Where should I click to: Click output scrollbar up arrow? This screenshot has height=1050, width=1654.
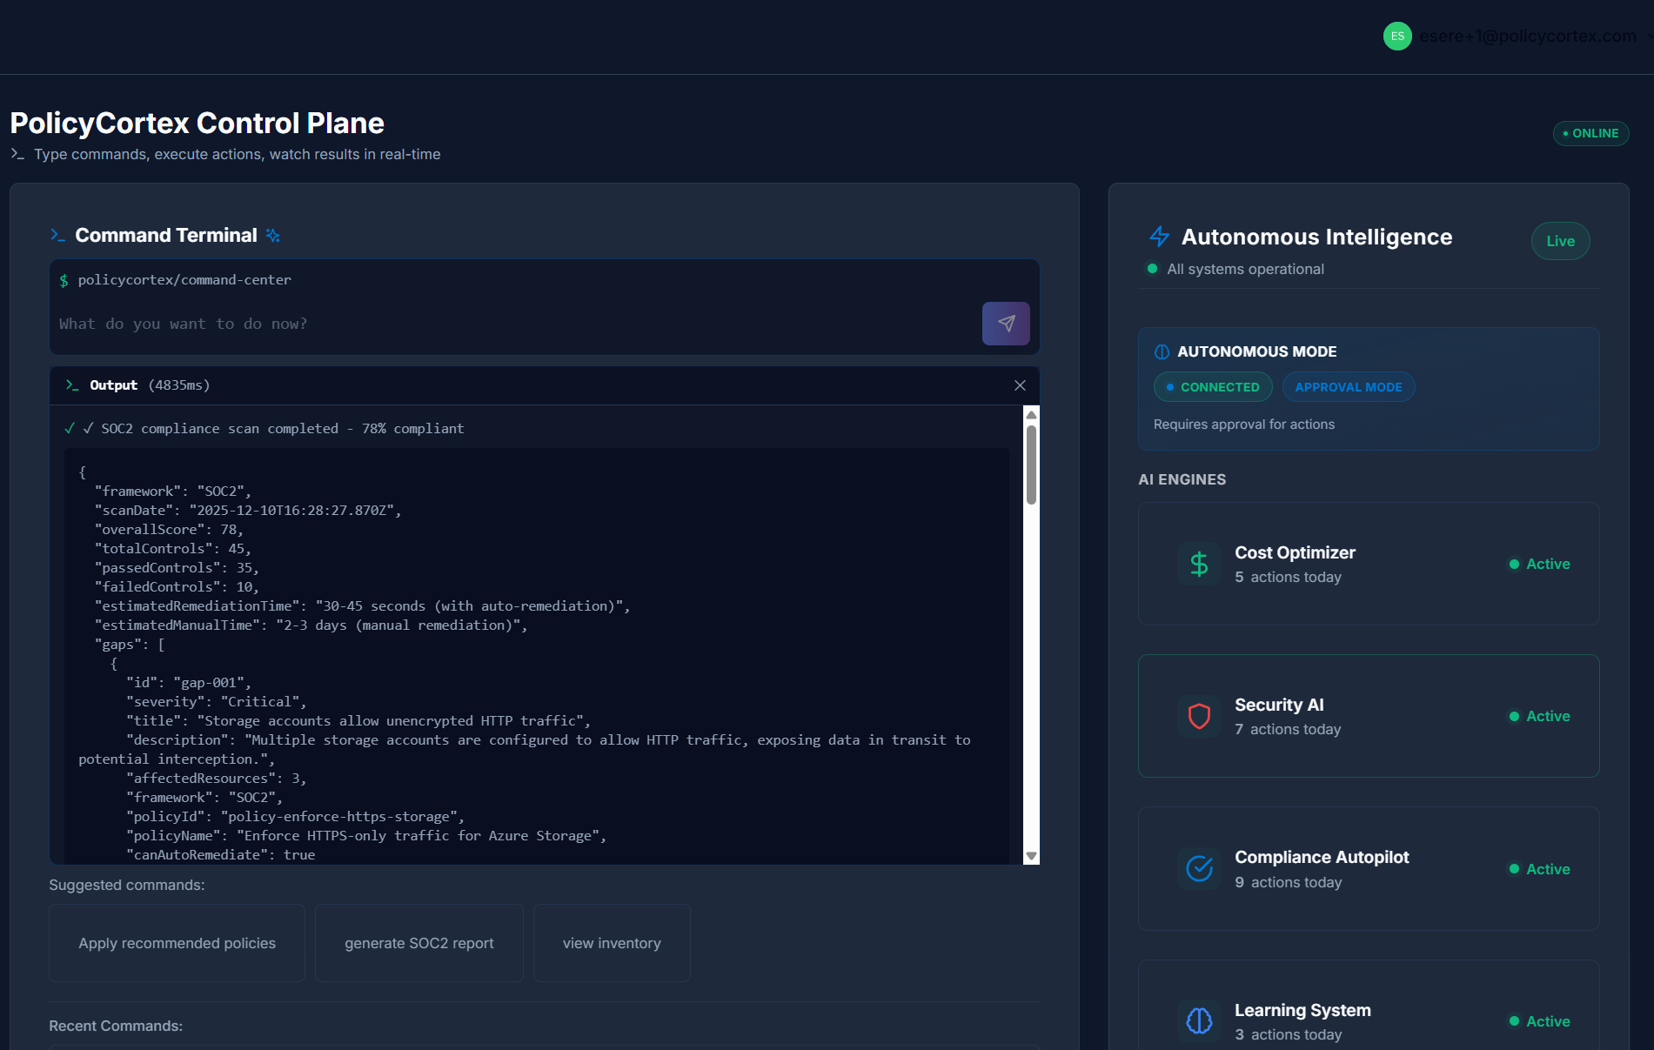pyautogui.click(x=1031, y=415)
